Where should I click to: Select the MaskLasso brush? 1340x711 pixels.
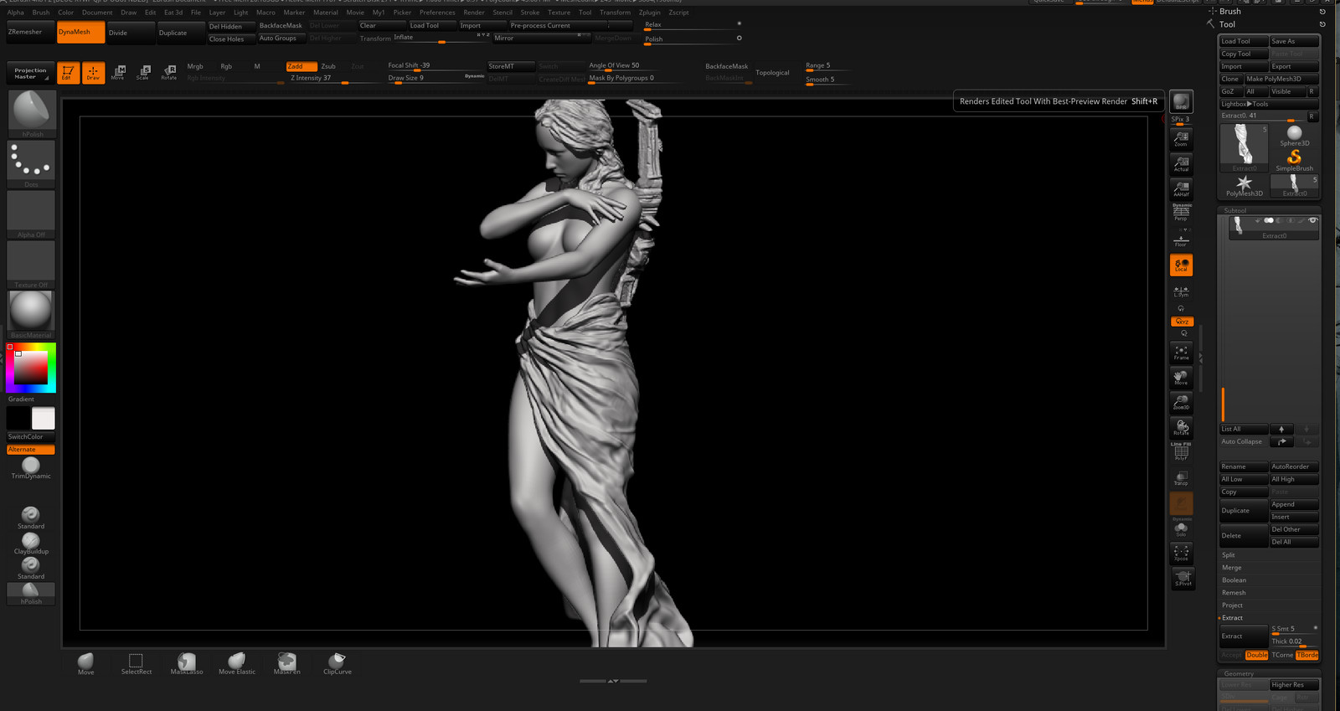tap(187, 664)
